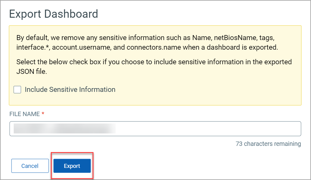Confirm export with the Export button
Image resolution: width=311 pixels, height=180 pixels.
72,166
